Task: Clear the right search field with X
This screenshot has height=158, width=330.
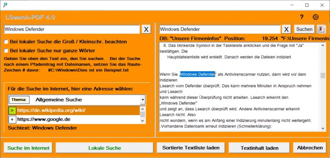Action: click(286, 29)
